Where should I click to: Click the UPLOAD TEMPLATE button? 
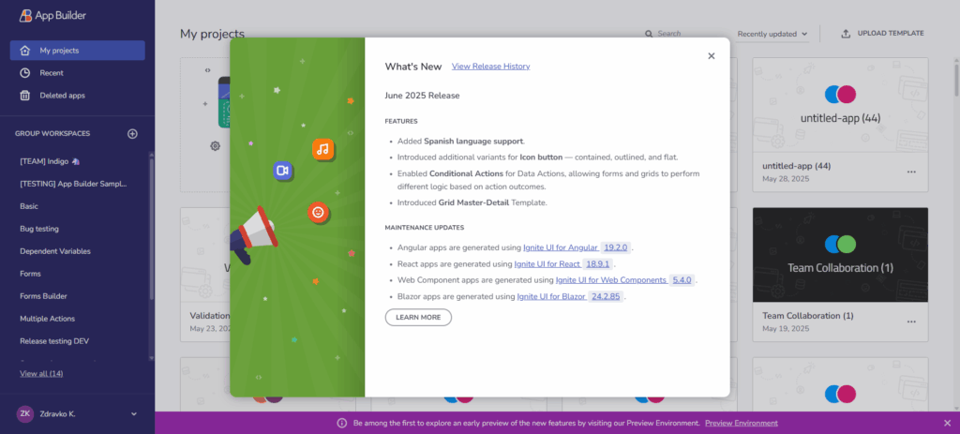pyautogui.click(x=882, y=34)
